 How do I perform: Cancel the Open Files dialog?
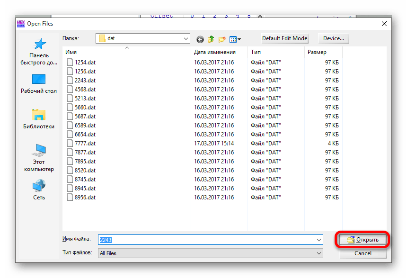point(363,253)
